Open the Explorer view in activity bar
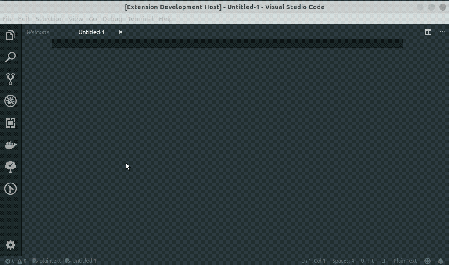This screenshot has height=265, width=449. click(x=10, y=35)
